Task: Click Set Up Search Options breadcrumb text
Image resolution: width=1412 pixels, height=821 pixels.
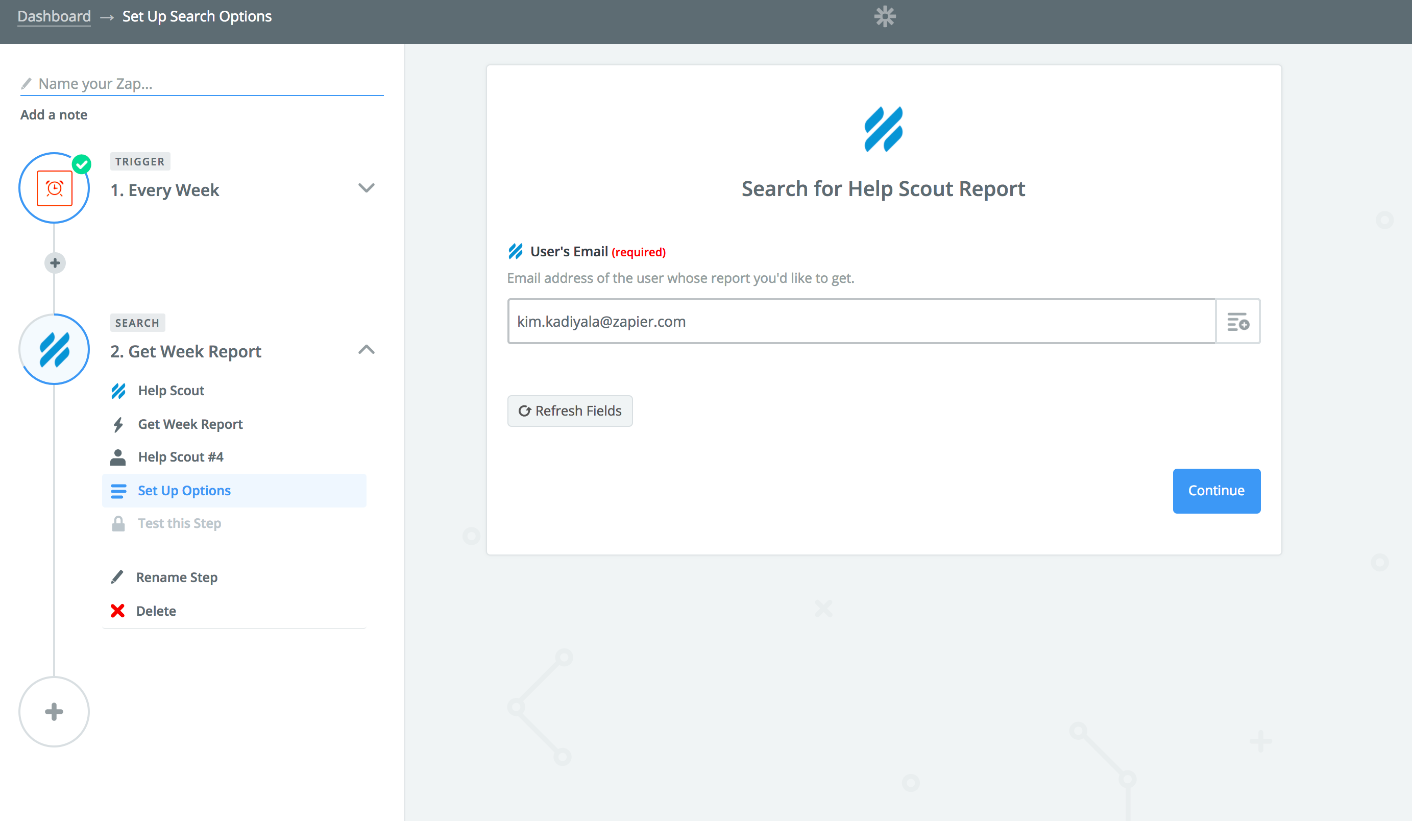Action: point(197,16)
